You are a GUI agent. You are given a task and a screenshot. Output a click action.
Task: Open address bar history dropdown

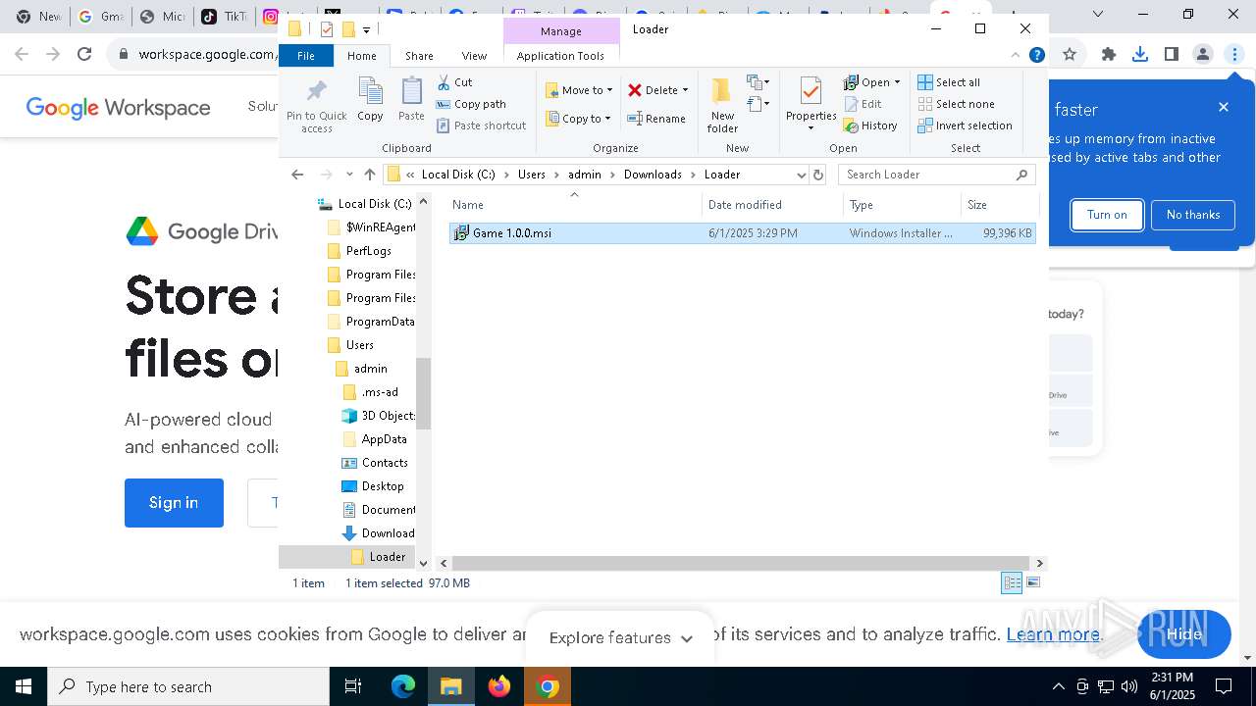pyautogui.click(x=801, y=175)
